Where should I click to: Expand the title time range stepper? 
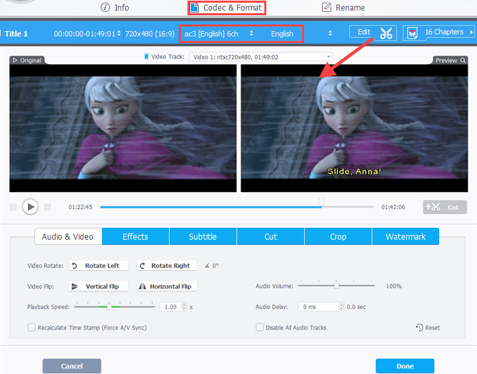(x=119, y=34)
